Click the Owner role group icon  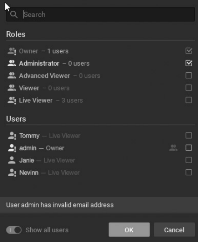tap(12, 51)
